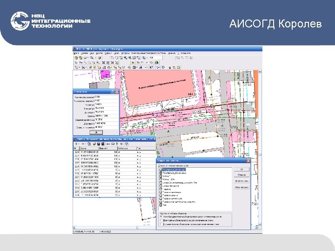This screenshot has width=335, height=251.
Task: Click the green icon at the end of the second toolbar row
Action: coord(156,63)
